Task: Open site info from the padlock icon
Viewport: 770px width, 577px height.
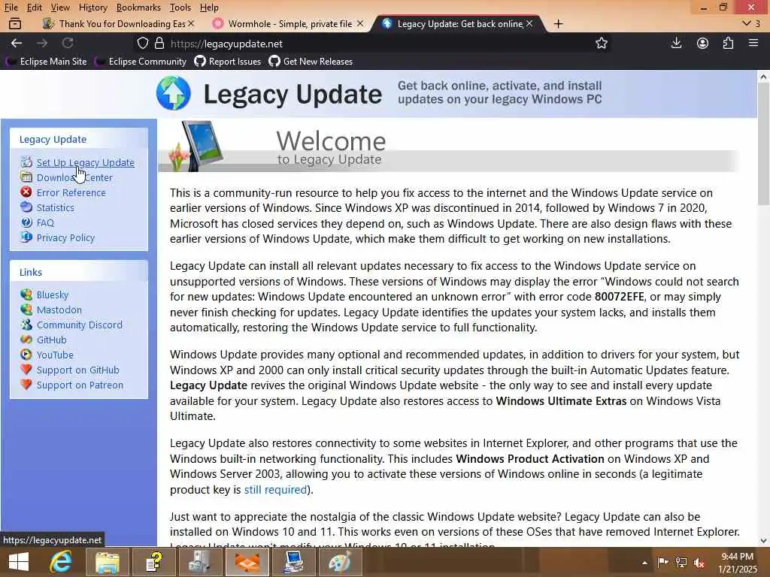Action: tap(159, 43)
